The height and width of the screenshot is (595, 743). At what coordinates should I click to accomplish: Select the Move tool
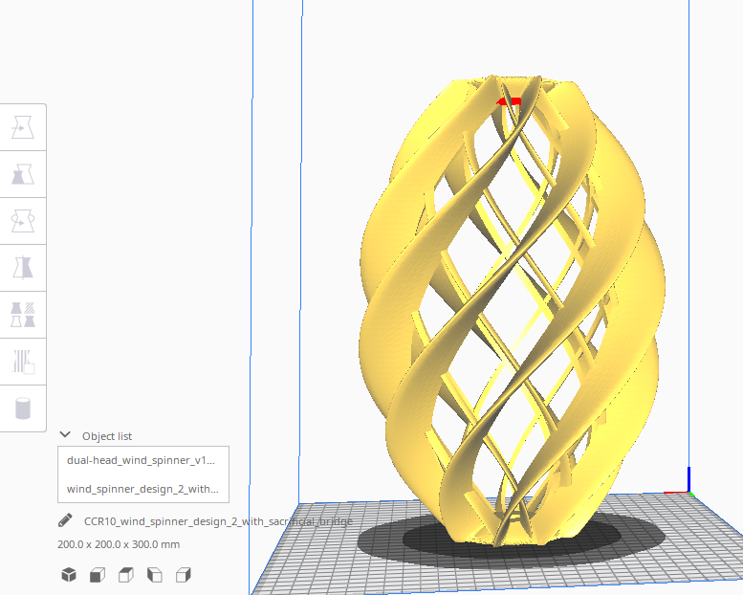[23, 127]
